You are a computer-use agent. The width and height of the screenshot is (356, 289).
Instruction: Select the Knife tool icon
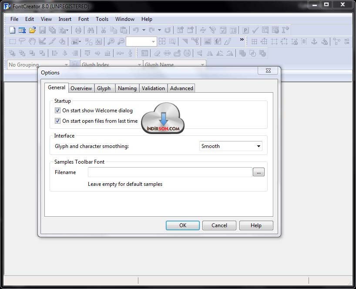[52, 41]
